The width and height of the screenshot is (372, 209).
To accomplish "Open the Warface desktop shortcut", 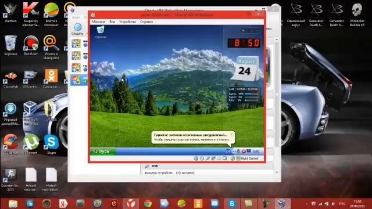I will [10, 12].
